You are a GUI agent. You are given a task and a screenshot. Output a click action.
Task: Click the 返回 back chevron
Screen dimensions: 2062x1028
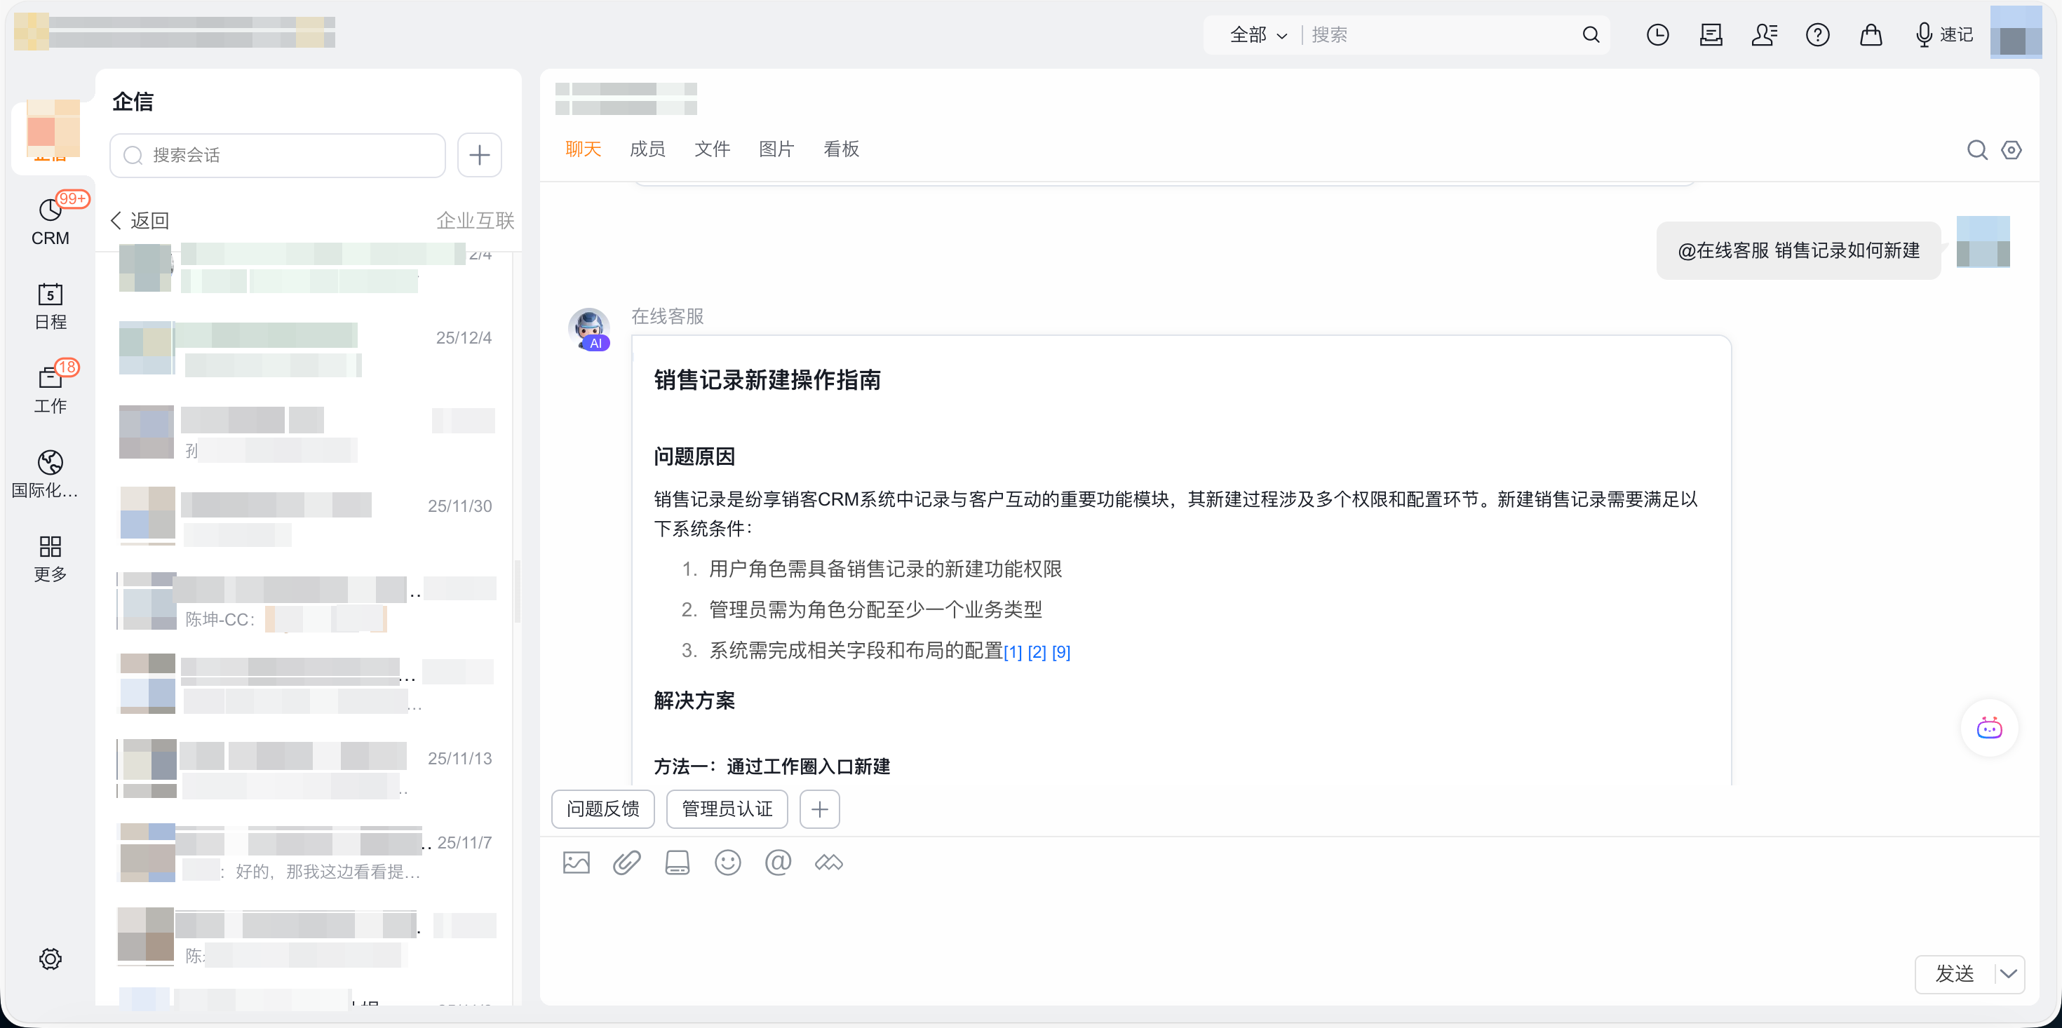click(x=117, y=220)
